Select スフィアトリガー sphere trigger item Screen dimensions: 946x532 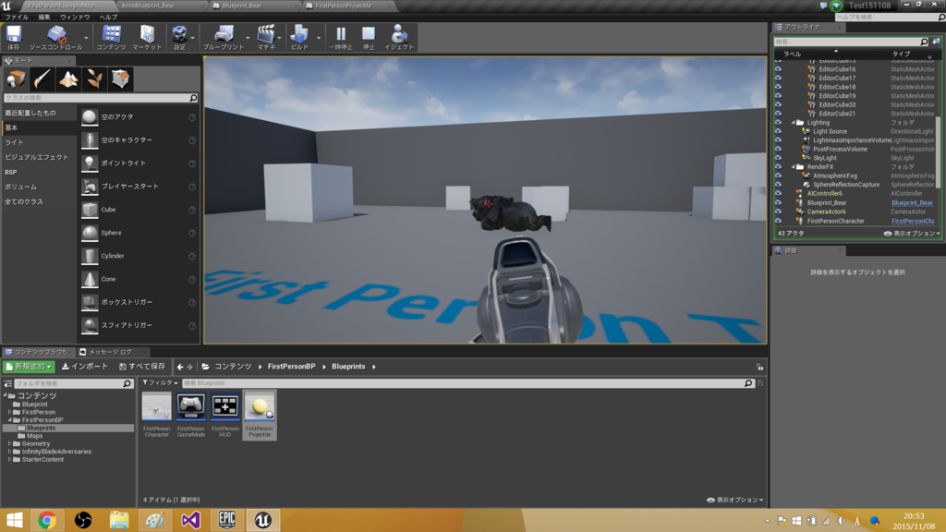pos(139,325)
